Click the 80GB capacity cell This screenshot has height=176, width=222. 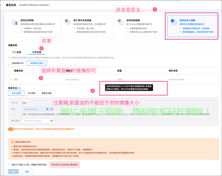pyautogui.click(x=120, y=80)
